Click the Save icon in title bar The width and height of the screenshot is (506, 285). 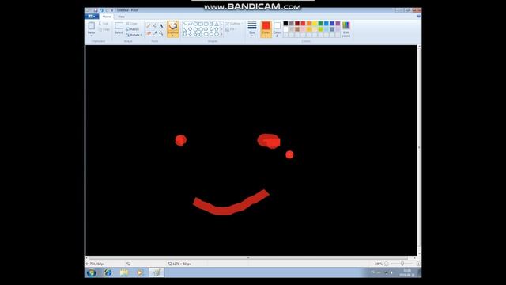coord(96,10)
